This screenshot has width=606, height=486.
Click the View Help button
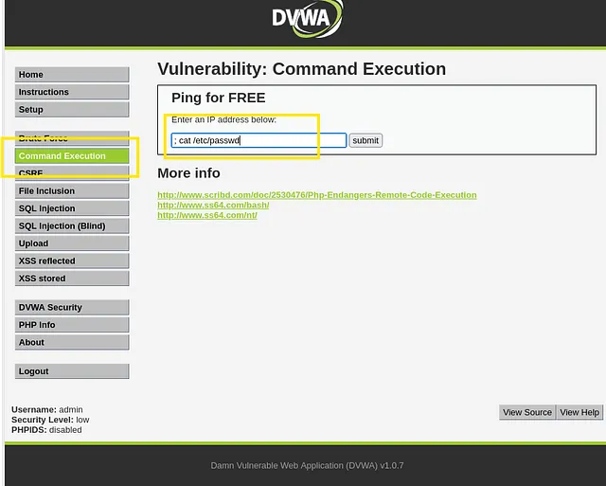pyautogui.click(x=579, y=412)
